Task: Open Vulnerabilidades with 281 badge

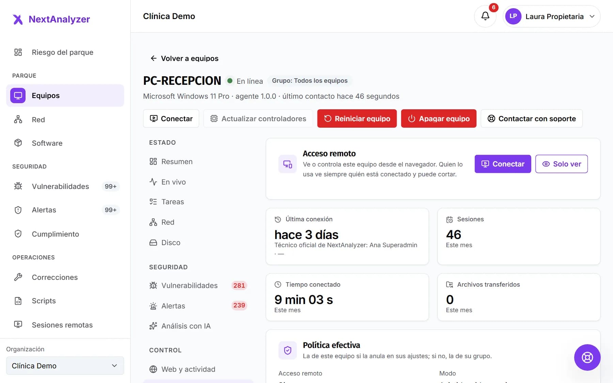Action: click(x=199, y=286)
